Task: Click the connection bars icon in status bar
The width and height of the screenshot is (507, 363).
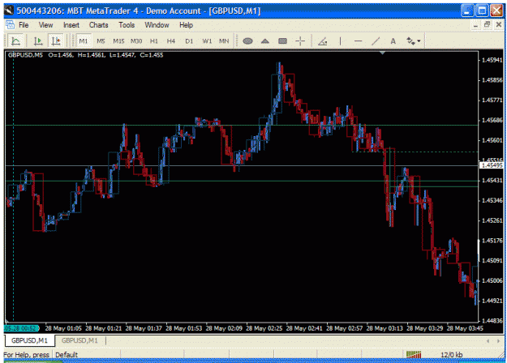Action: (x=414, y=355)
